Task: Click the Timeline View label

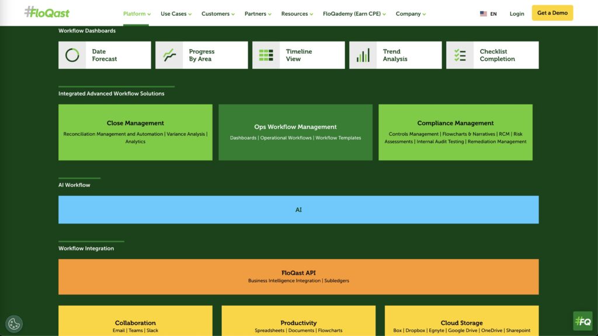Action: pyautogui.click(x=299, y=55)
